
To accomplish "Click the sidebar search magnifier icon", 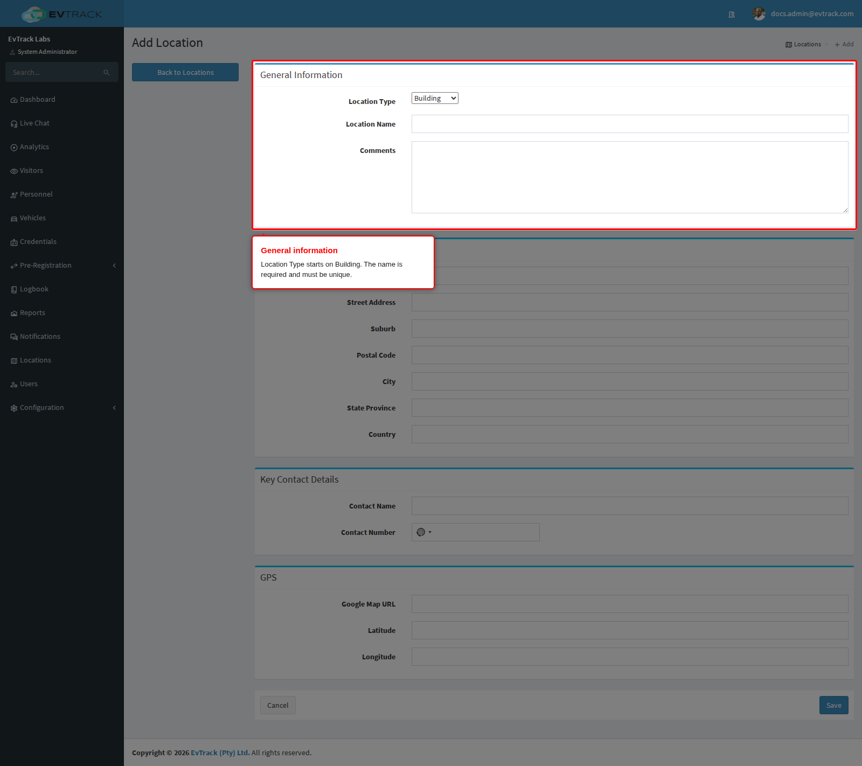I will point(107,72).
